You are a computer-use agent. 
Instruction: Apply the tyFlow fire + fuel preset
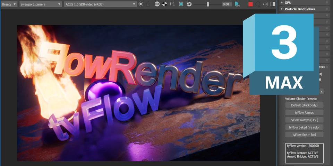point(304,135)
